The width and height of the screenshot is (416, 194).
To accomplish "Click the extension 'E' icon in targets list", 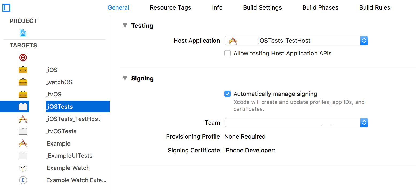I will (x=23, y=180).
